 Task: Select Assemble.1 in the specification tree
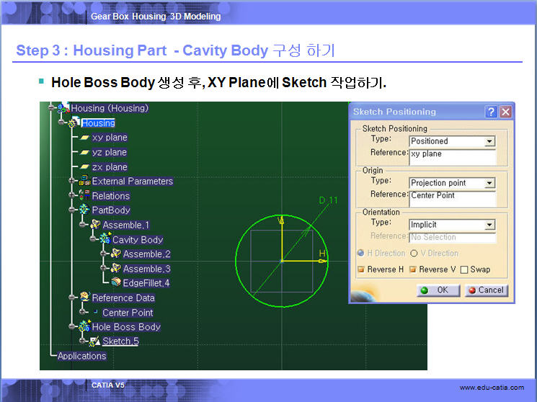(x=125, y=225)
